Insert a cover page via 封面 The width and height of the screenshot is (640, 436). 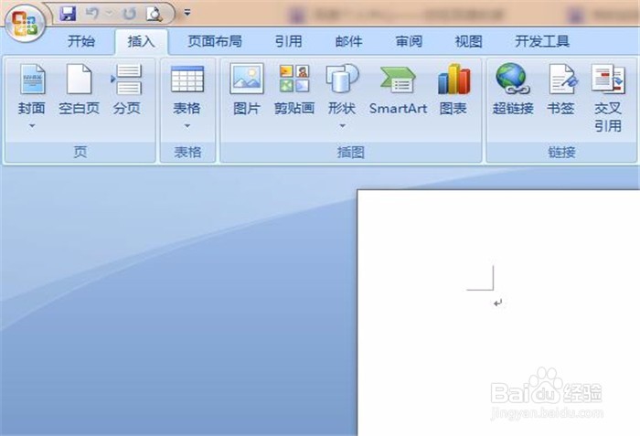click(x=32, y=89)
